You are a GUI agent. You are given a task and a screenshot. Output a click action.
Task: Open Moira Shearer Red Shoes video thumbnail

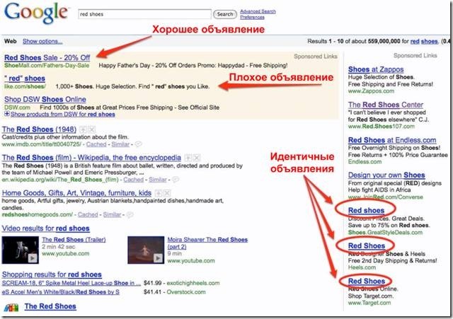[x=146, y=250]
